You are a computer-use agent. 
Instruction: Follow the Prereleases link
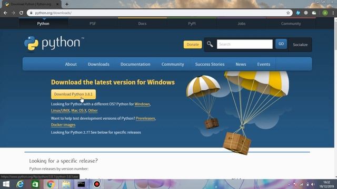pyautogui.click(x=145, y=118)
